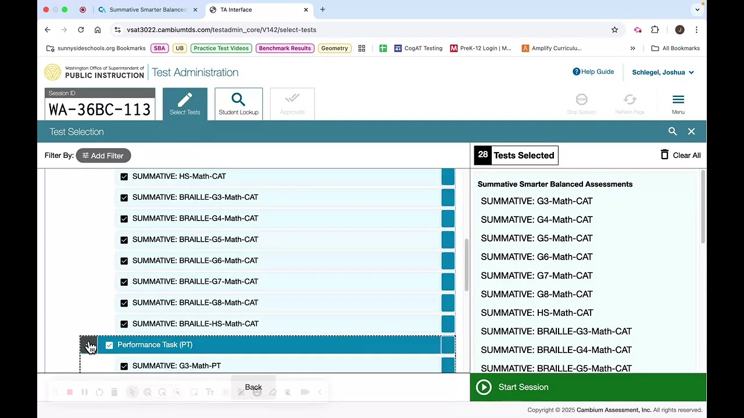Open the Chrome three-dot menu
The width and height of the screenshot is (744, 418).
coord(696,30)
